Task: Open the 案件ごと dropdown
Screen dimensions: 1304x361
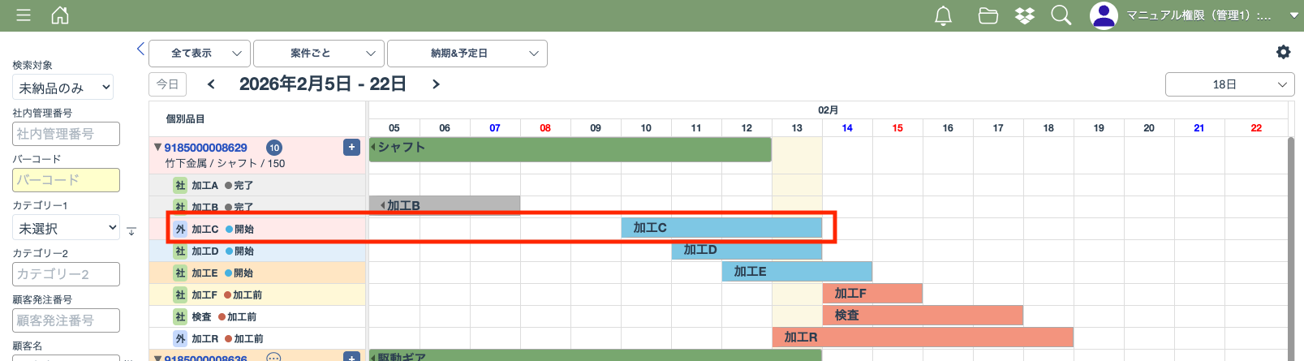Action: (318, 54)
